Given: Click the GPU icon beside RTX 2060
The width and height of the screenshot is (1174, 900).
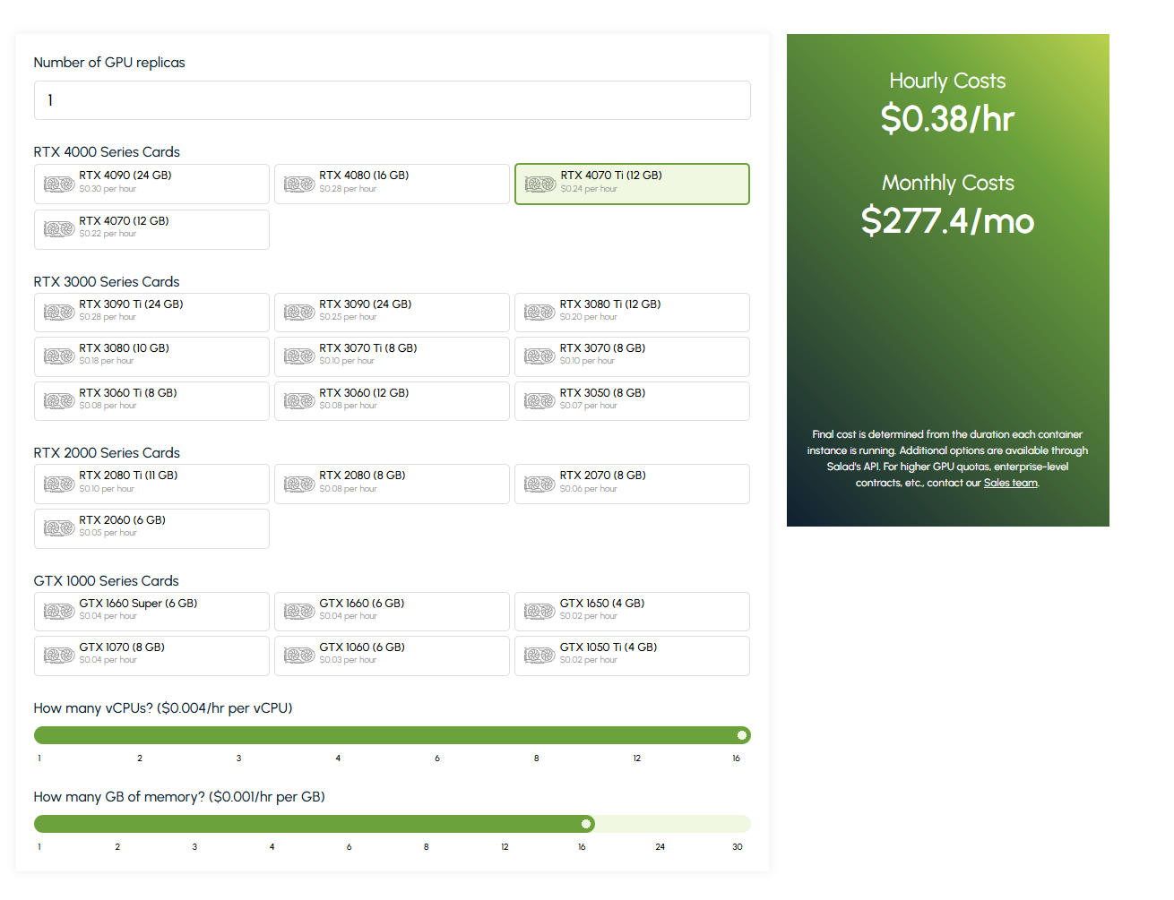Looking at the screenshot, I should [x=59, y=528].
